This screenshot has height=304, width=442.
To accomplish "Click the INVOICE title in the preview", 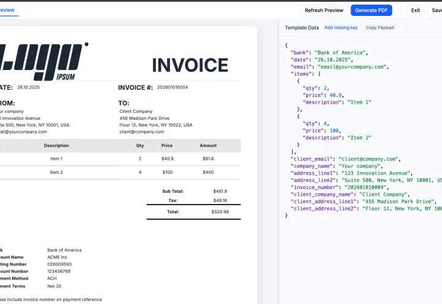I will (190, 65).
